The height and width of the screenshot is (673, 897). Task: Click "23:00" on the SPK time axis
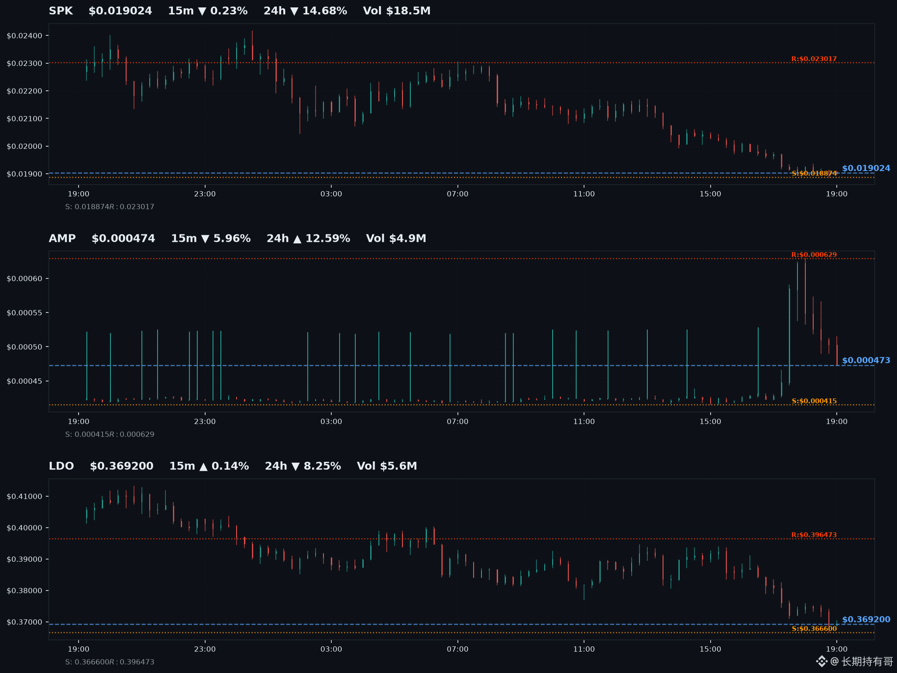pos(205,194)
